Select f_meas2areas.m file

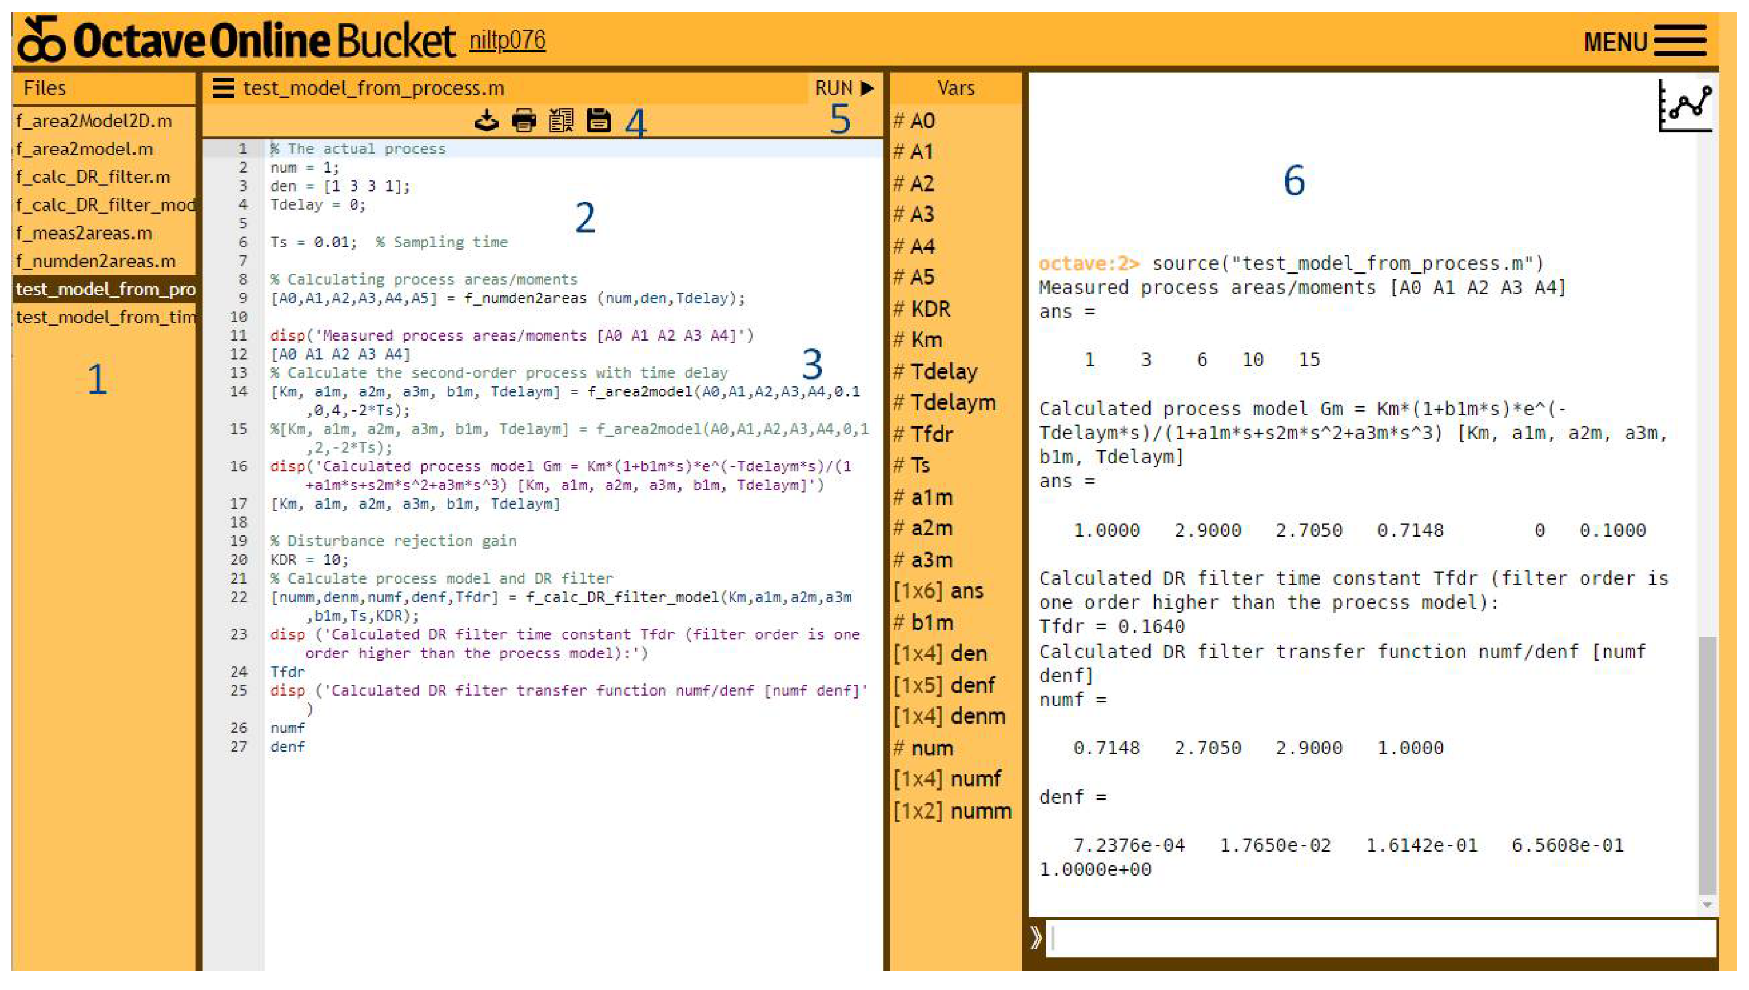click(x=84, y=233)
